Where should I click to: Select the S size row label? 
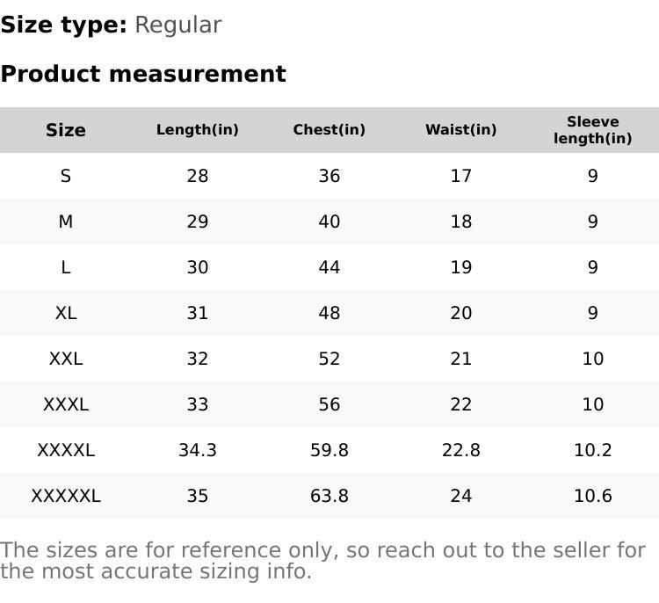[66, 176]
